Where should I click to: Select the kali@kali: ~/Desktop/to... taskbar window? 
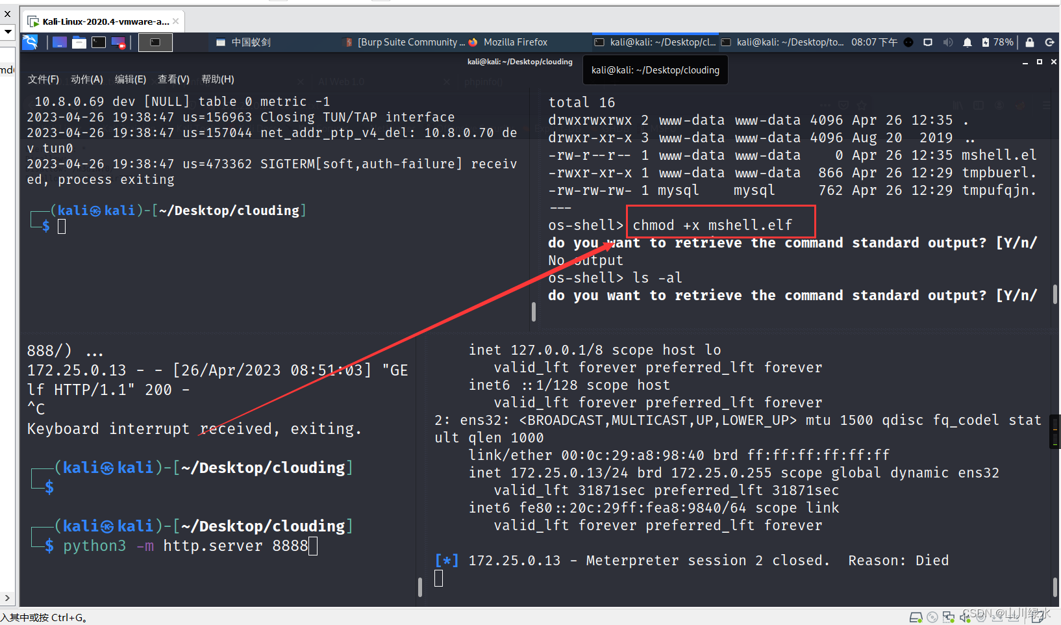[782, 42]
